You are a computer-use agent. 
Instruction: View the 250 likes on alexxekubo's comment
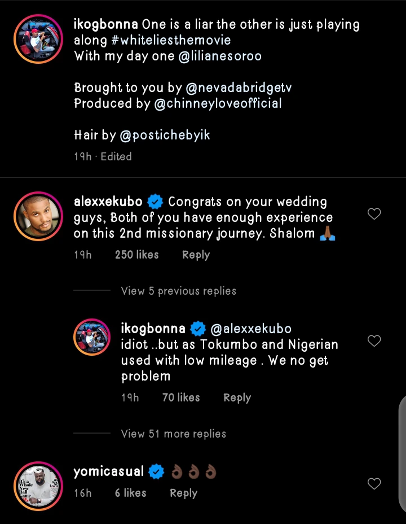pos(136,255)
